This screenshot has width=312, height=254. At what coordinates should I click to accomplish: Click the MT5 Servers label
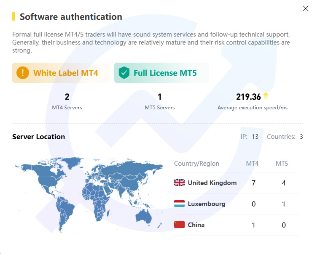coord(159,108)
